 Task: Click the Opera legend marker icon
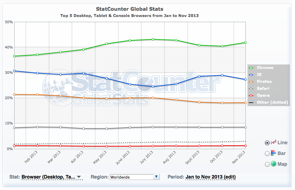[x=251, y=95]
